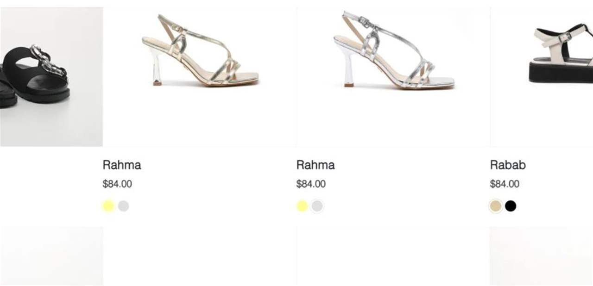Select gray color swatch under gold Rahma sandal
Screen dimensions: 593x286
pos(123,206)
